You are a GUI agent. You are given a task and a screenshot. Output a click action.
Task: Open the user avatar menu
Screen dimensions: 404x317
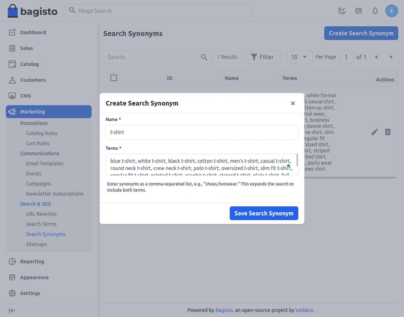coord(392,11)
